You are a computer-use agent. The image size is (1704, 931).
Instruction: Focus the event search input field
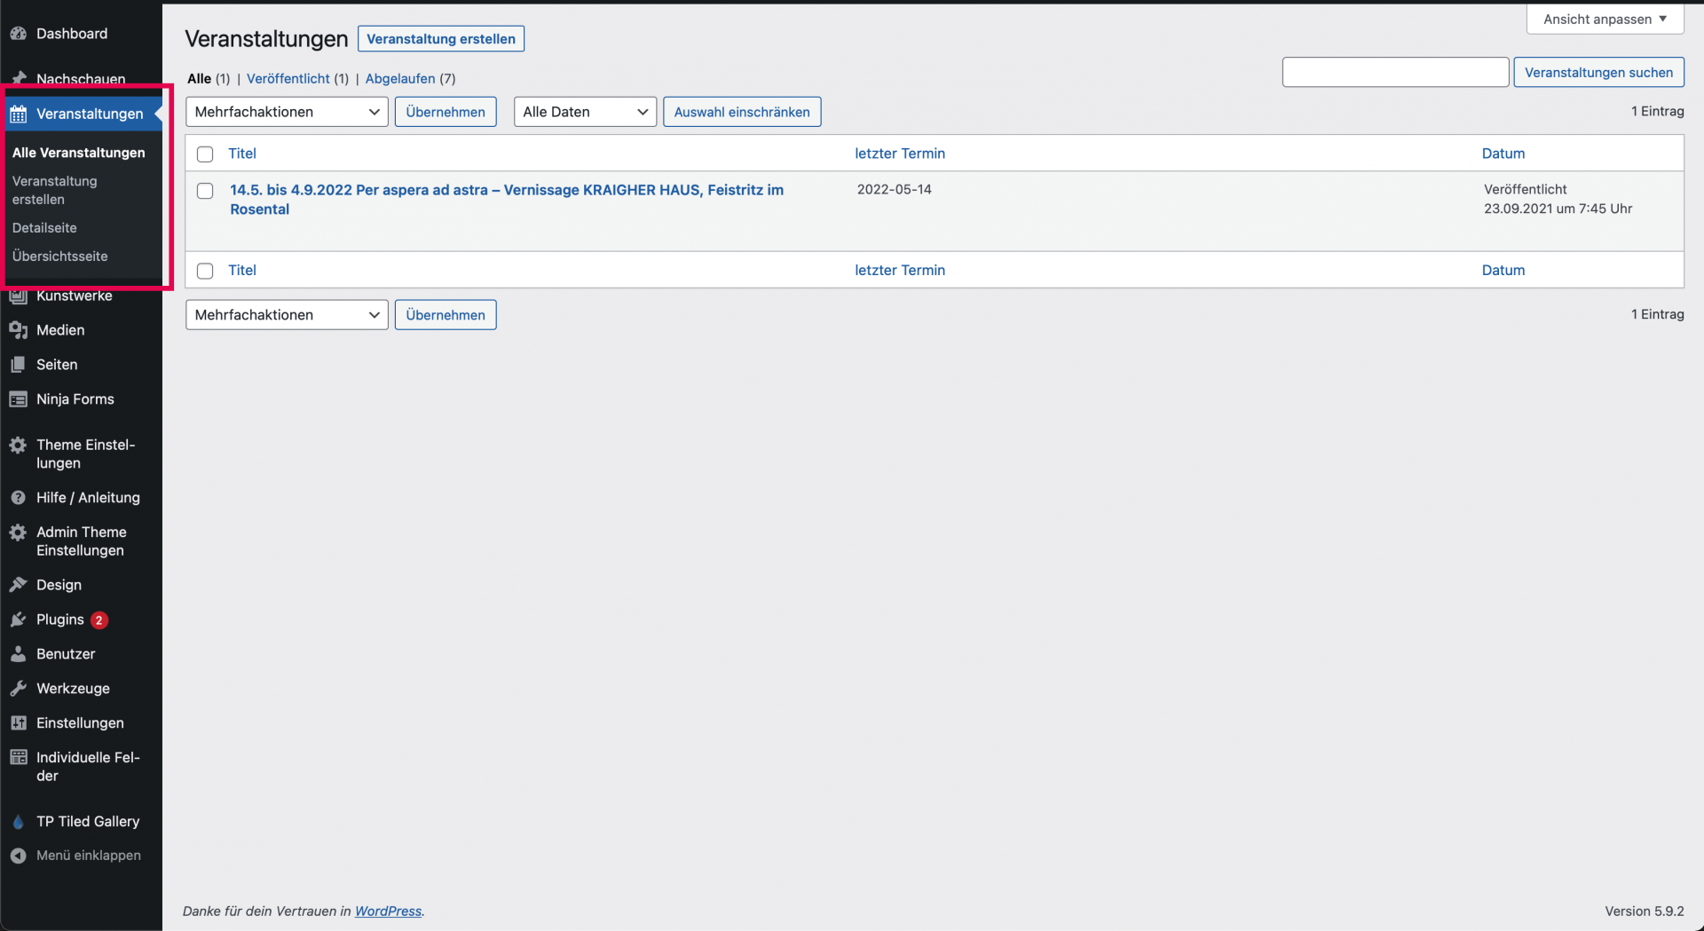click(x=1394, y=73)
